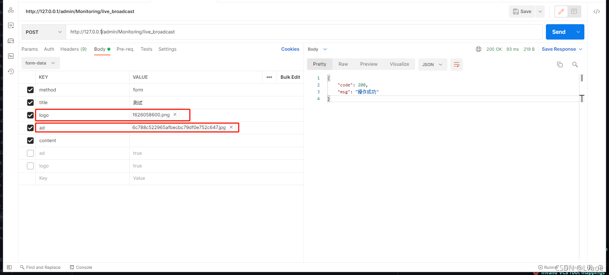Click the 'method' key cell
Image resolution: width=609 pixels, height=275 pixels.
click(82, 90)
